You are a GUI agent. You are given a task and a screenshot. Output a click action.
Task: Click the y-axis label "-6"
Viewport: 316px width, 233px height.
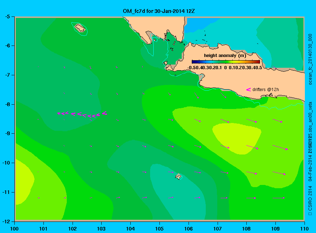point(7,46)
